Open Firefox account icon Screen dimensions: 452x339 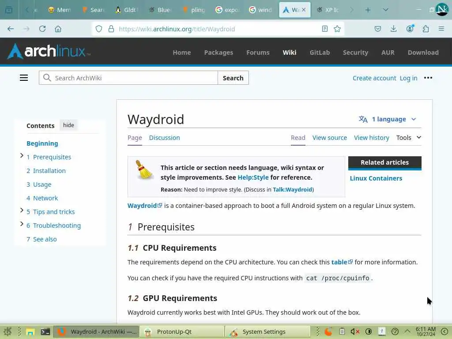410,29
